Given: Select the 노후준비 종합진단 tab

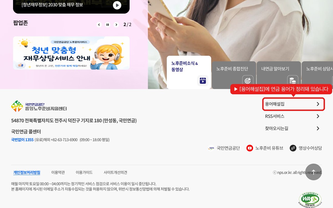Looking at the screenshot, I should point(234,75).
